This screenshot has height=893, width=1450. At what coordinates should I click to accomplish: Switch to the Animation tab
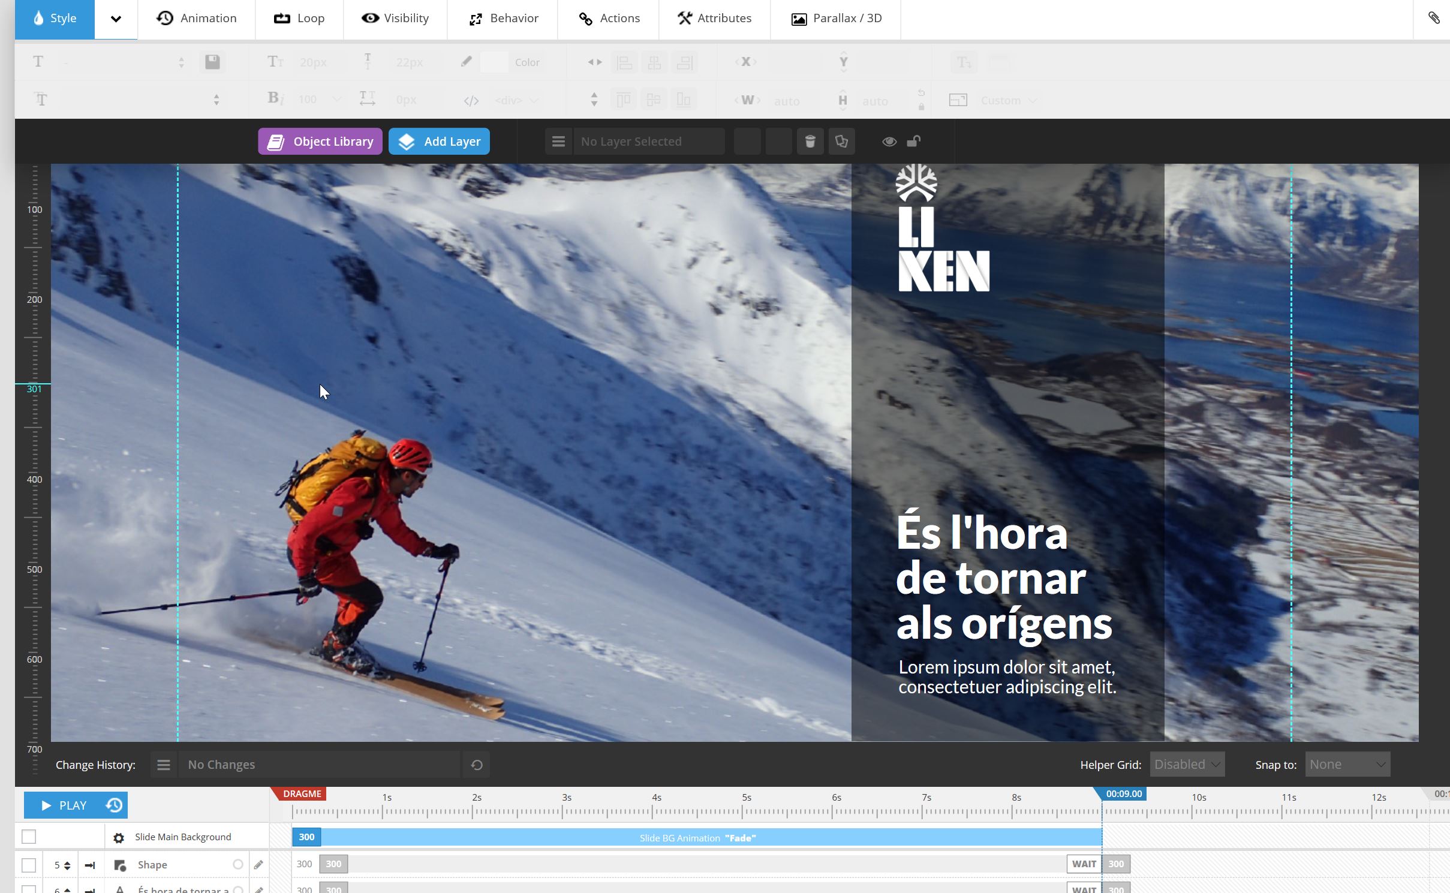pyautogui.click(x=197, y=19)
